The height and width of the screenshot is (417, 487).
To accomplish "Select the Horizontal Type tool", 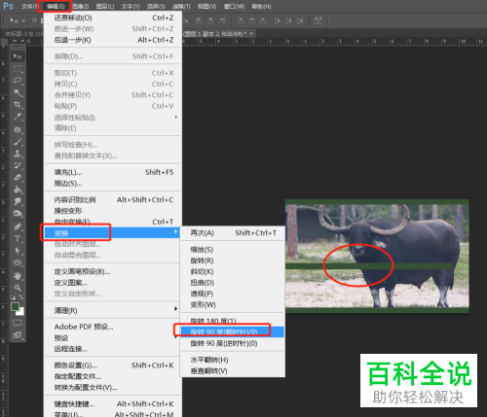I will click(18, 239).
